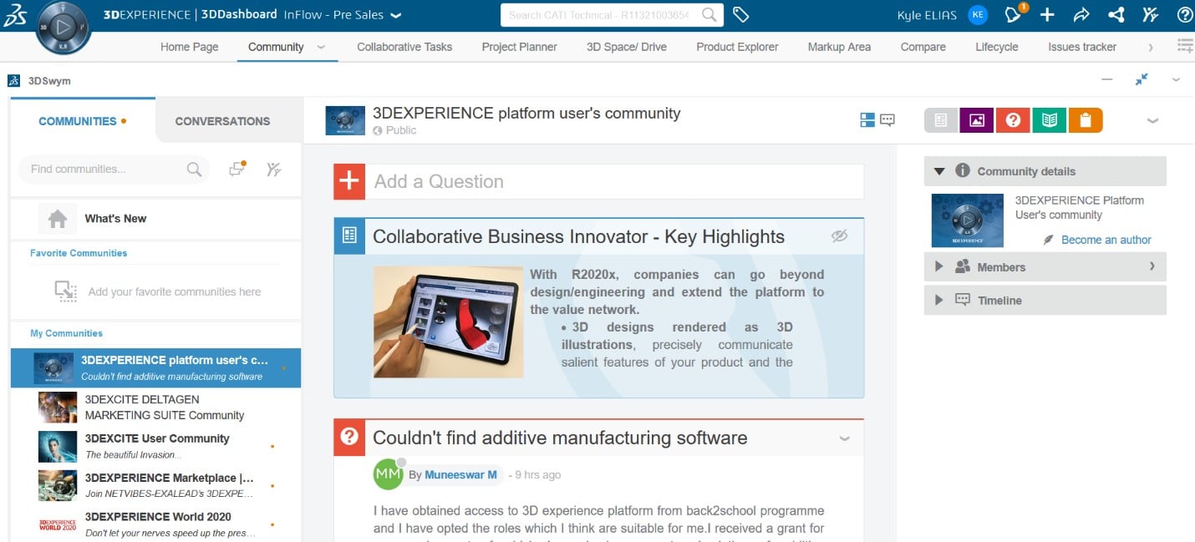Open the 3D Space/ Drive tab
The height and width of the screenshot is (542, 1195).
click(627, 47)
